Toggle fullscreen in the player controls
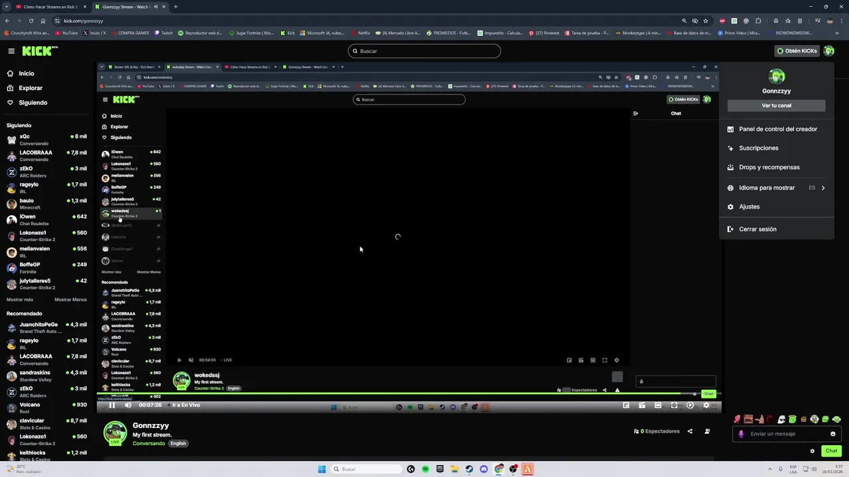This screenshot has width=849, height=477. pyautogui.click(x=674, y=405)
